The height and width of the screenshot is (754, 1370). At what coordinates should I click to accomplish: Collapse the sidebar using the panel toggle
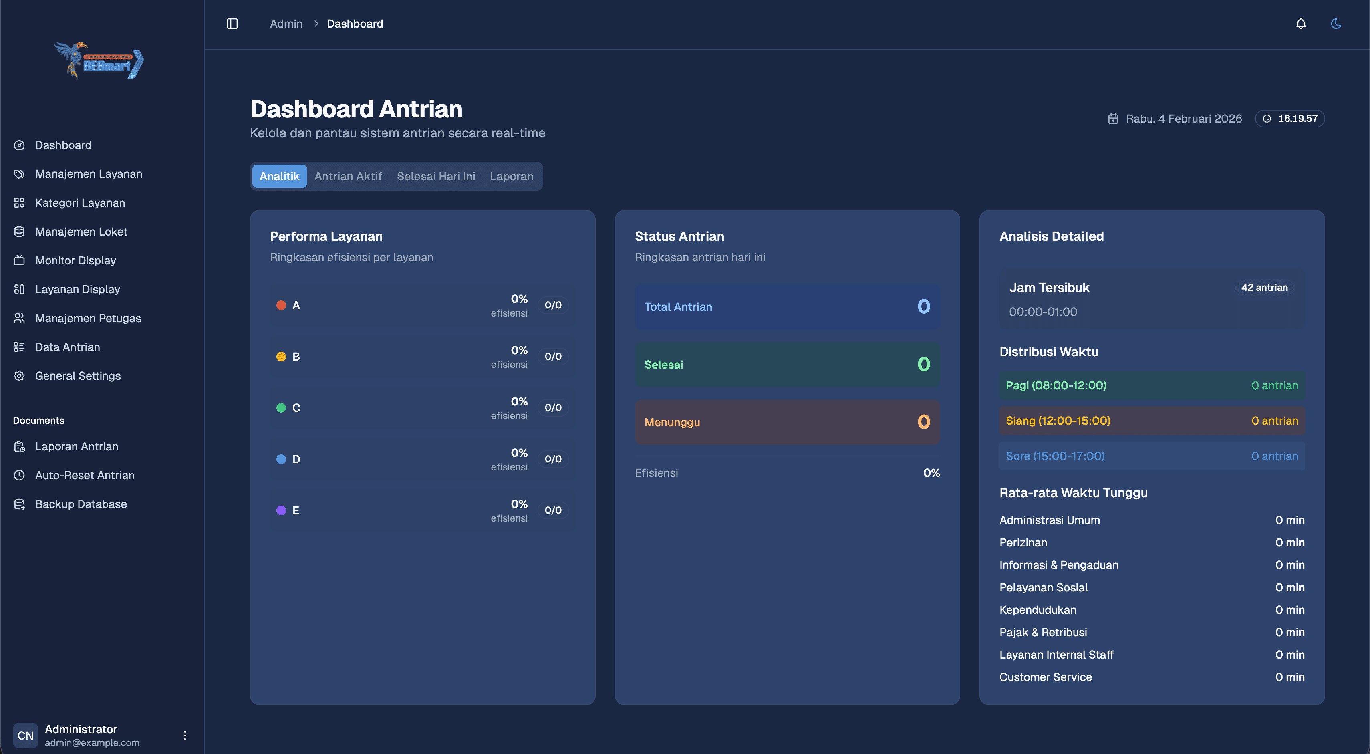coord(232,23)
